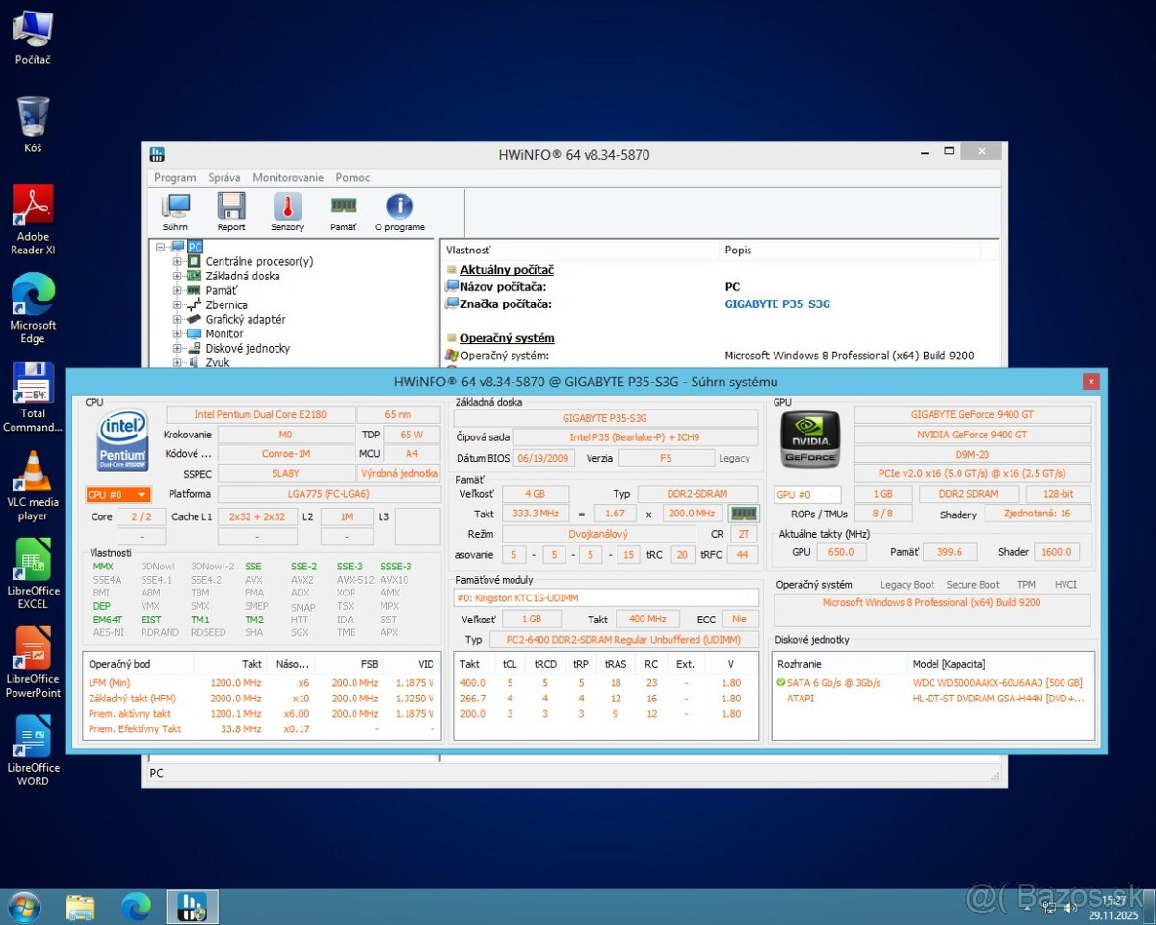Click the GIGABYTE P35-S3G link
This screenshot has width=1156, height=925.
click(x=776, y=304)
